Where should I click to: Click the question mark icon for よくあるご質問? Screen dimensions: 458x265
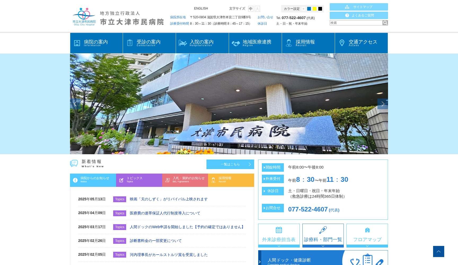click(x=347, y=15)
